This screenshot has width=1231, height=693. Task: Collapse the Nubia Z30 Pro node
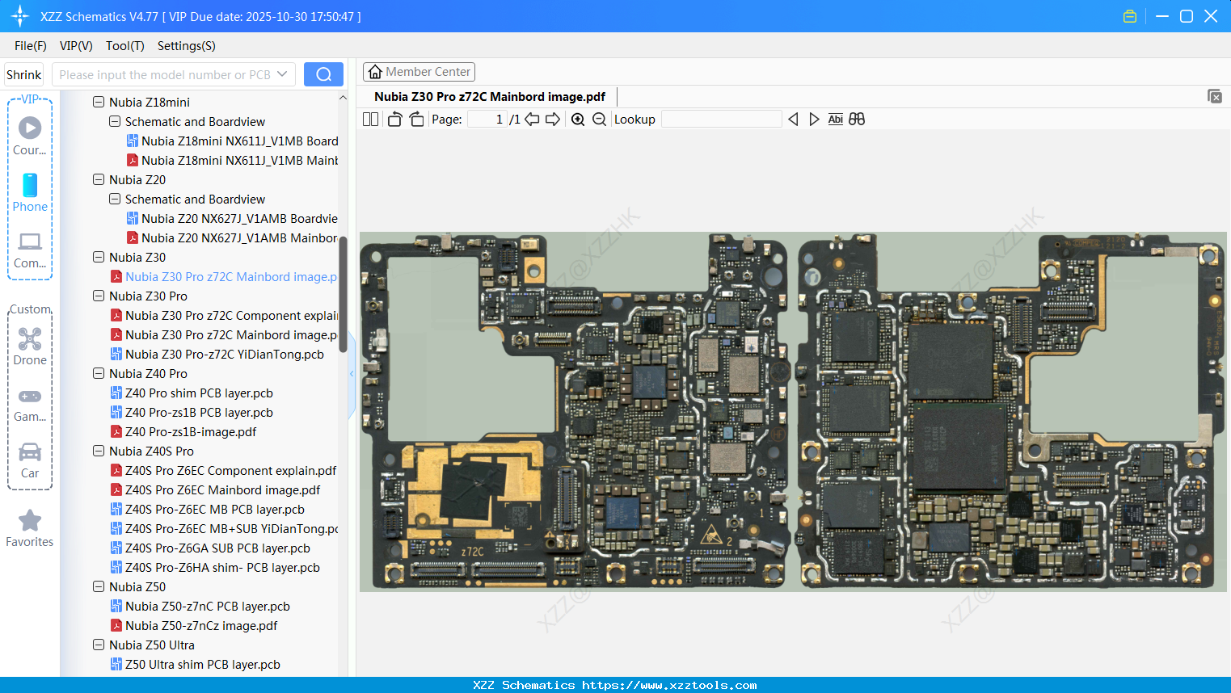coord(98,296)
